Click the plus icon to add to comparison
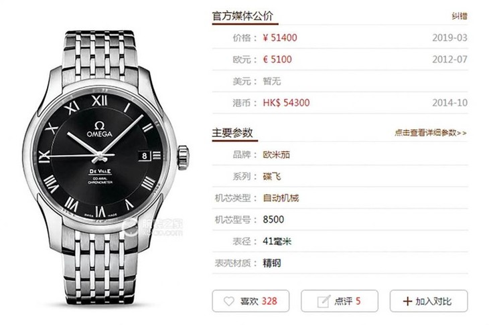Image resolution: width=489 pixels, height=325 pixels. [407, 301]
